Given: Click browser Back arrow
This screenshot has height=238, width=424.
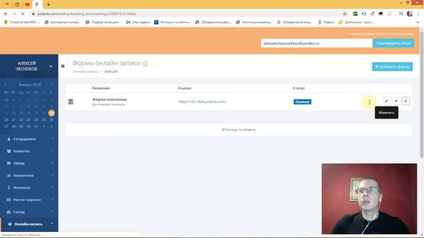Looking at the screenshot, I should coord(6,13).
